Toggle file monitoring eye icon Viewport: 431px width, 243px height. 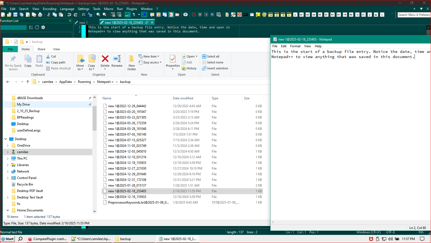click(186, 15)
